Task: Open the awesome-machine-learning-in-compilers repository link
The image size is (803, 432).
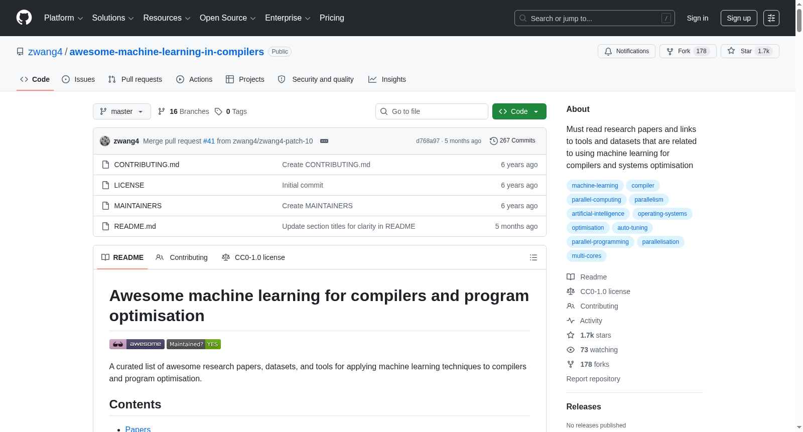Action: tap(167, 52)
